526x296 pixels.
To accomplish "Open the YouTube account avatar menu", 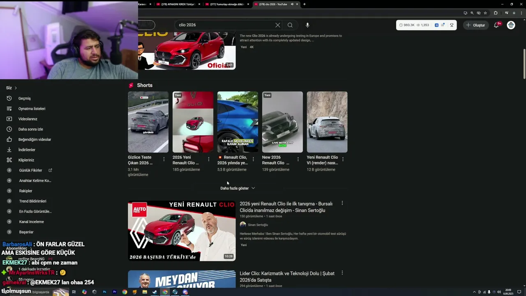I will coord(511,25).
